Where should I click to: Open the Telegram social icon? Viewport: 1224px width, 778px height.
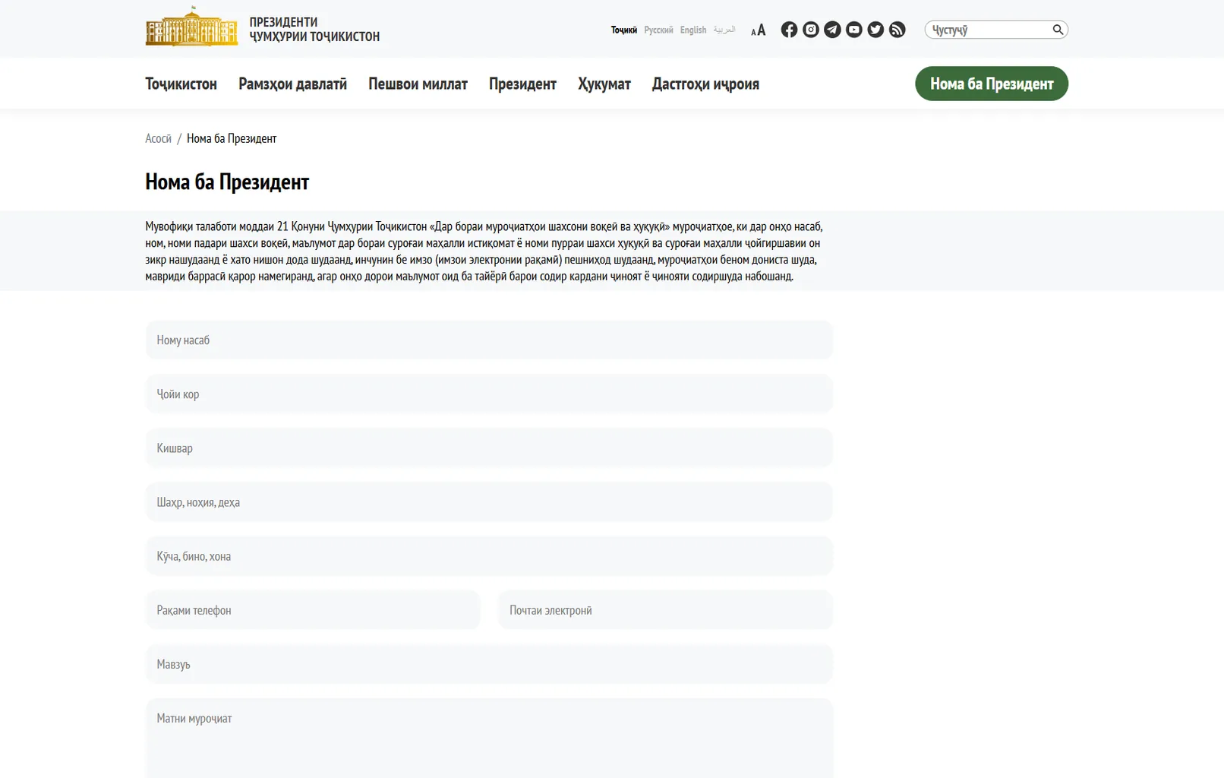coord(832,30)
